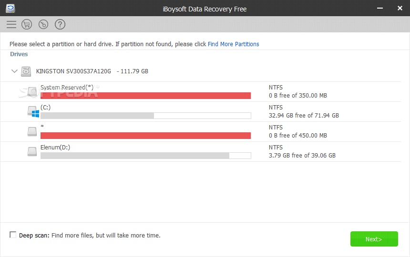Click the Find More Partitions link
The height and width of the screenshot is (257, 410).
[x=233, y=44]
